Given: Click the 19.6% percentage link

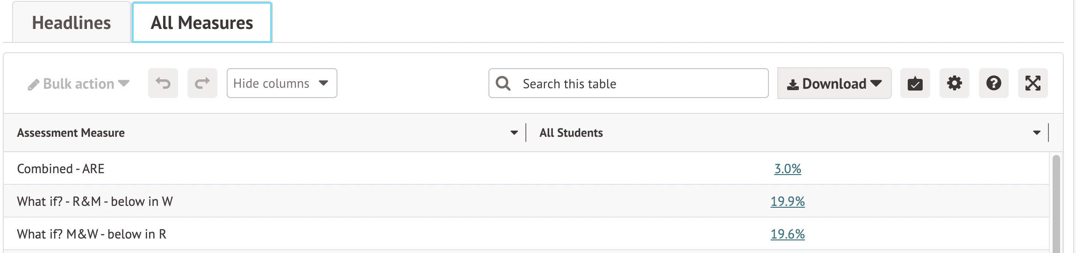Looking at the screenshot, I should [788, 234].
